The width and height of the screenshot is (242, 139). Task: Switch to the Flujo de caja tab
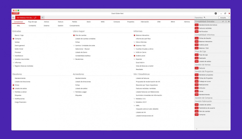[33, 22]
